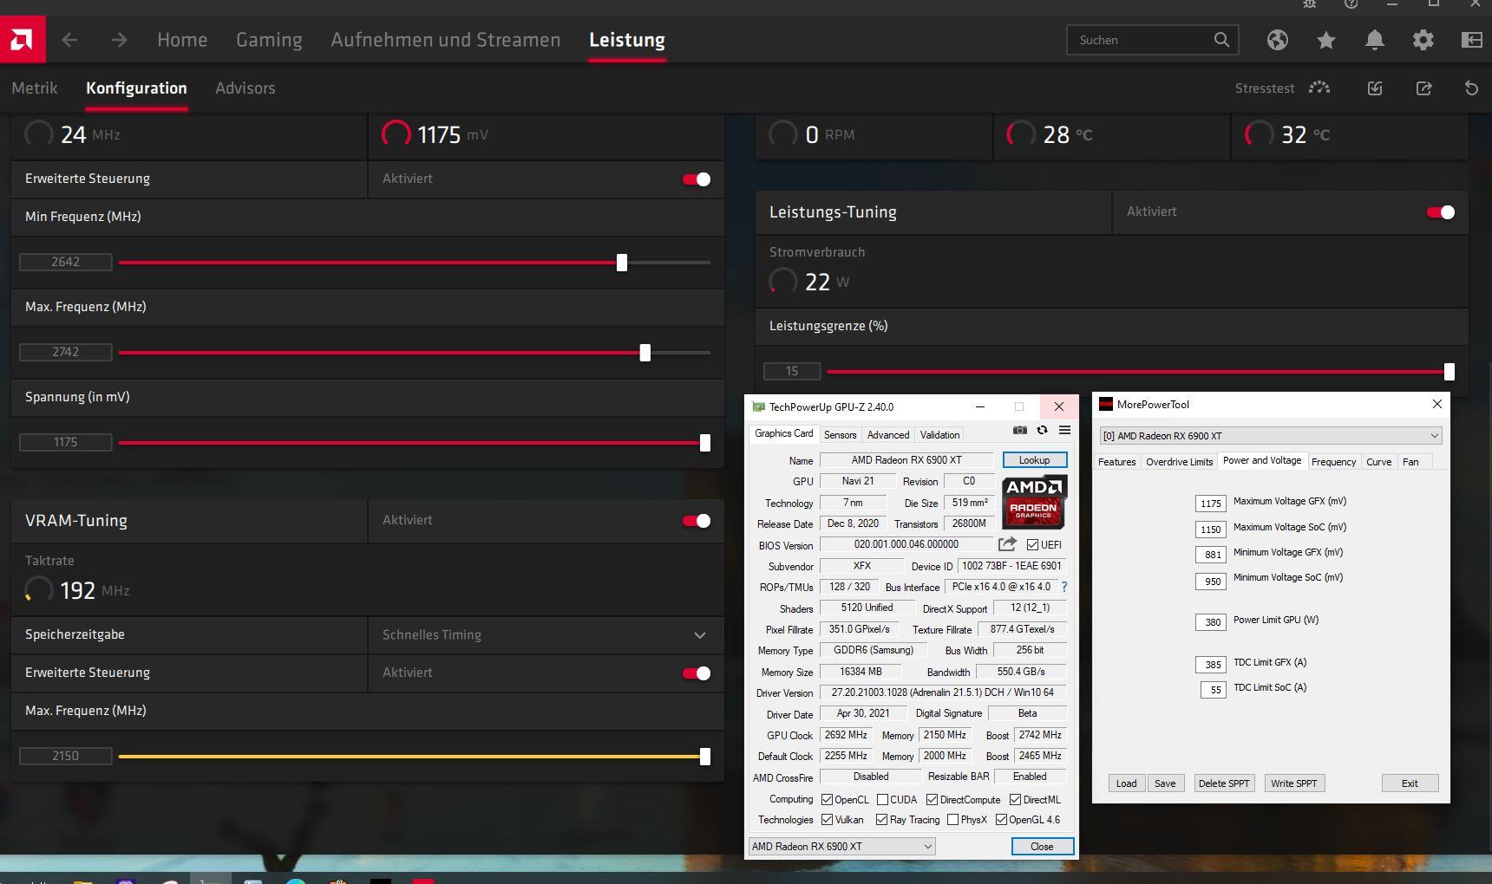Share BIOS with export arrow icon

point(1007,544)
